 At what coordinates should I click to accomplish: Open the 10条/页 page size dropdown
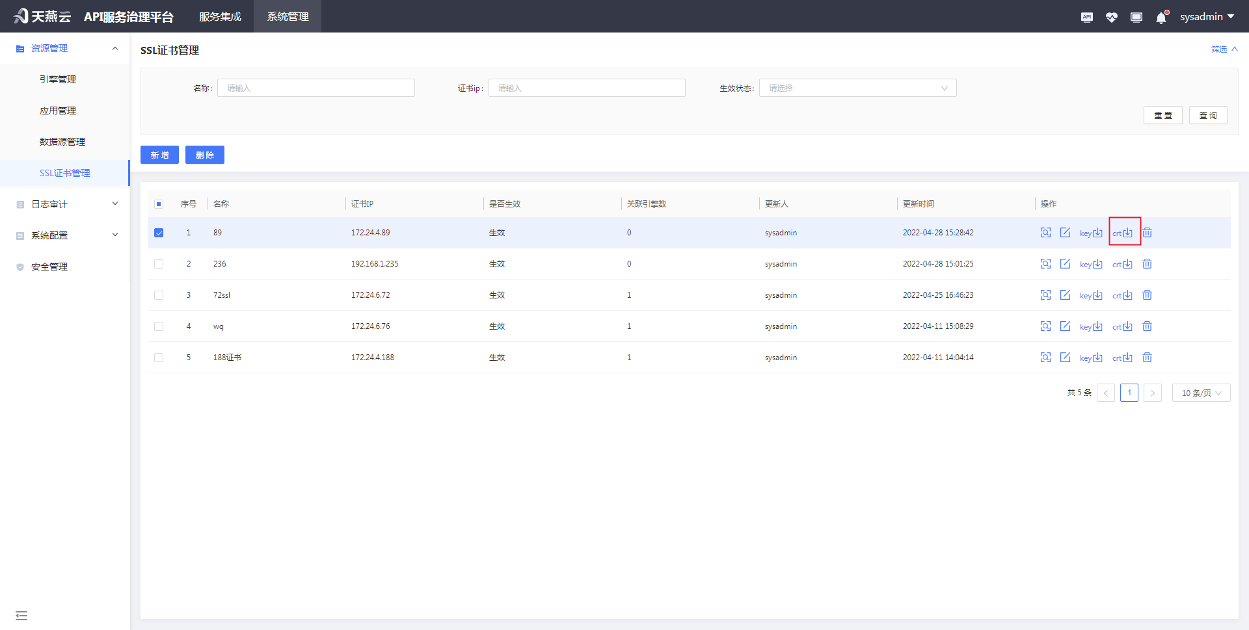1201,393
